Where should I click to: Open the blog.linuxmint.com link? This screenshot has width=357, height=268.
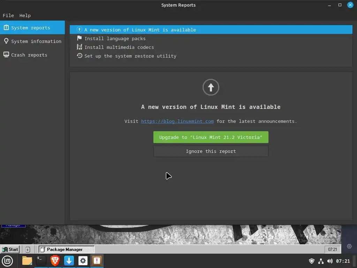pyautogui.click(x=177, y=121)
